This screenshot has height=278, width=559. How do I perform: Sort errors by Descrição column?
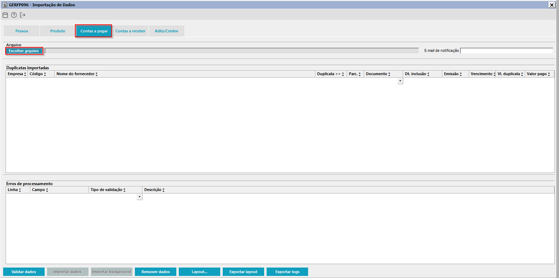[348, 190]
